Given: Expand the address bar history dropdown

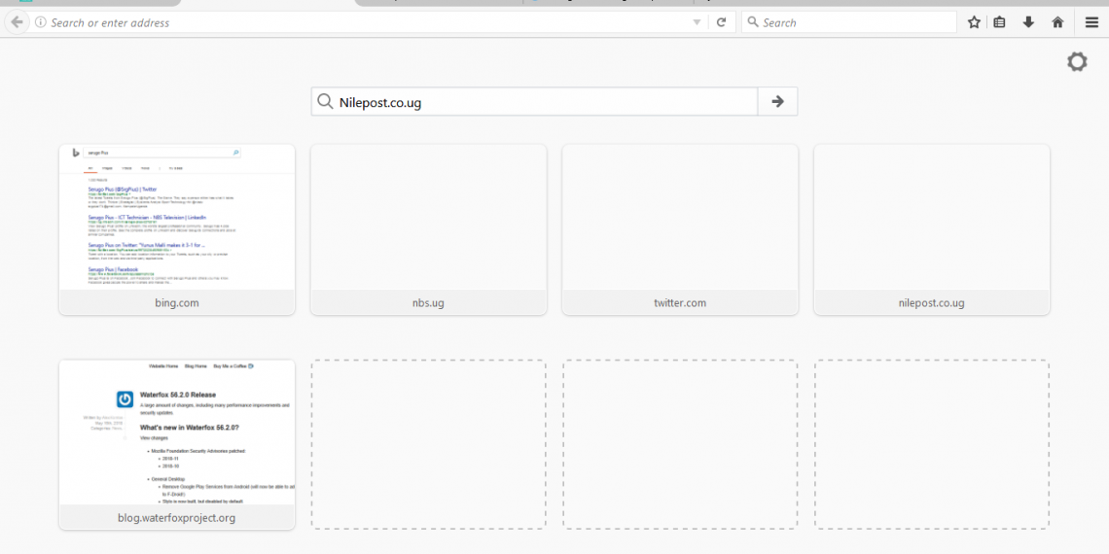Looking at the screenshot, I should pyautogui.click(x=697, y=22).
